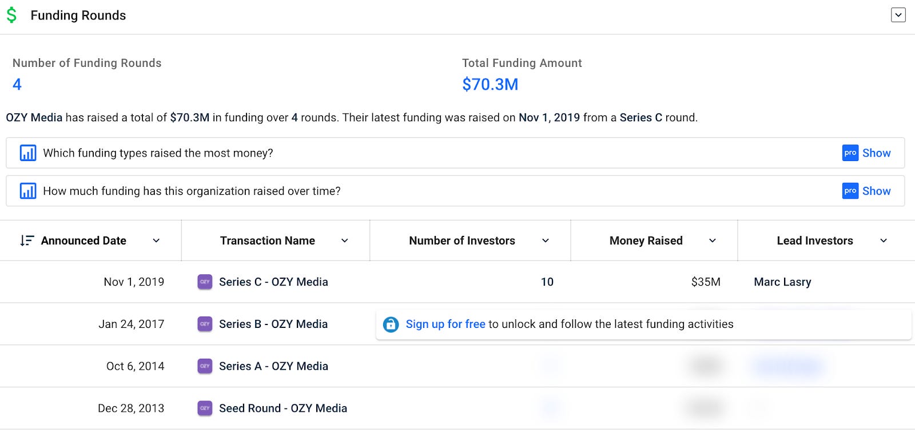Click the OZY logo in Seed Round row
915x437 pixels.
pyautogui.click(x=205, y=408)
